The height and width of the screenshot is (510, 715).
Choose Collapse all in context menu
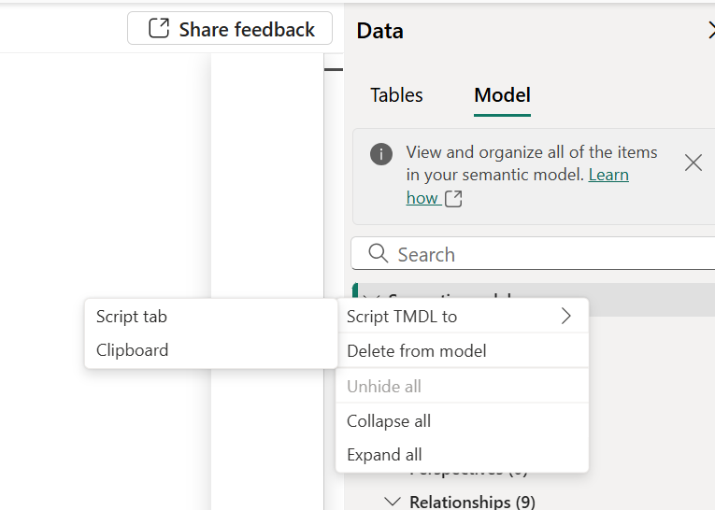click(389, 421)
